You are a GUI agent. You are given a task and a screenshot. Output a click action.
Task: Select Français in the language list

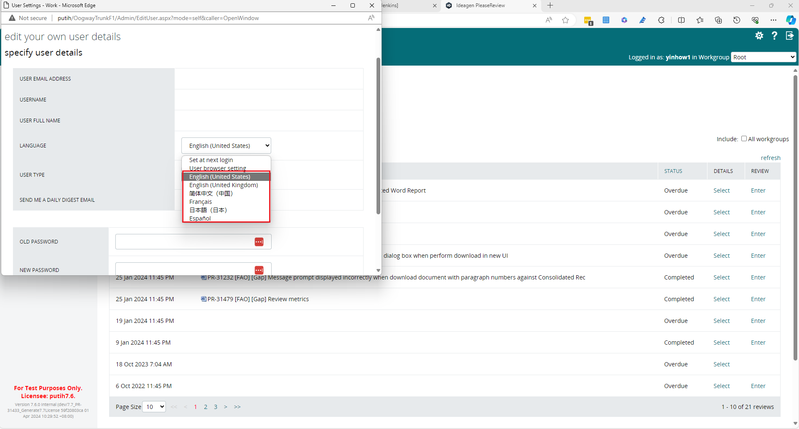point(201,202)
